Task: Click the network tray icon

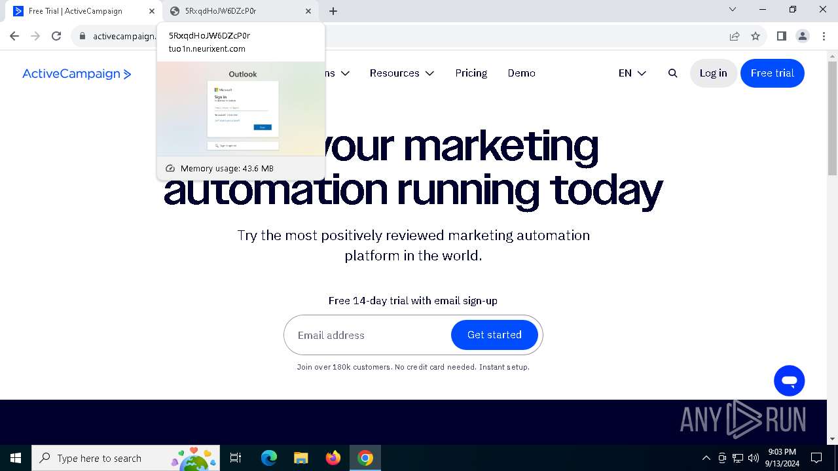Action: [x=738, y=458]
